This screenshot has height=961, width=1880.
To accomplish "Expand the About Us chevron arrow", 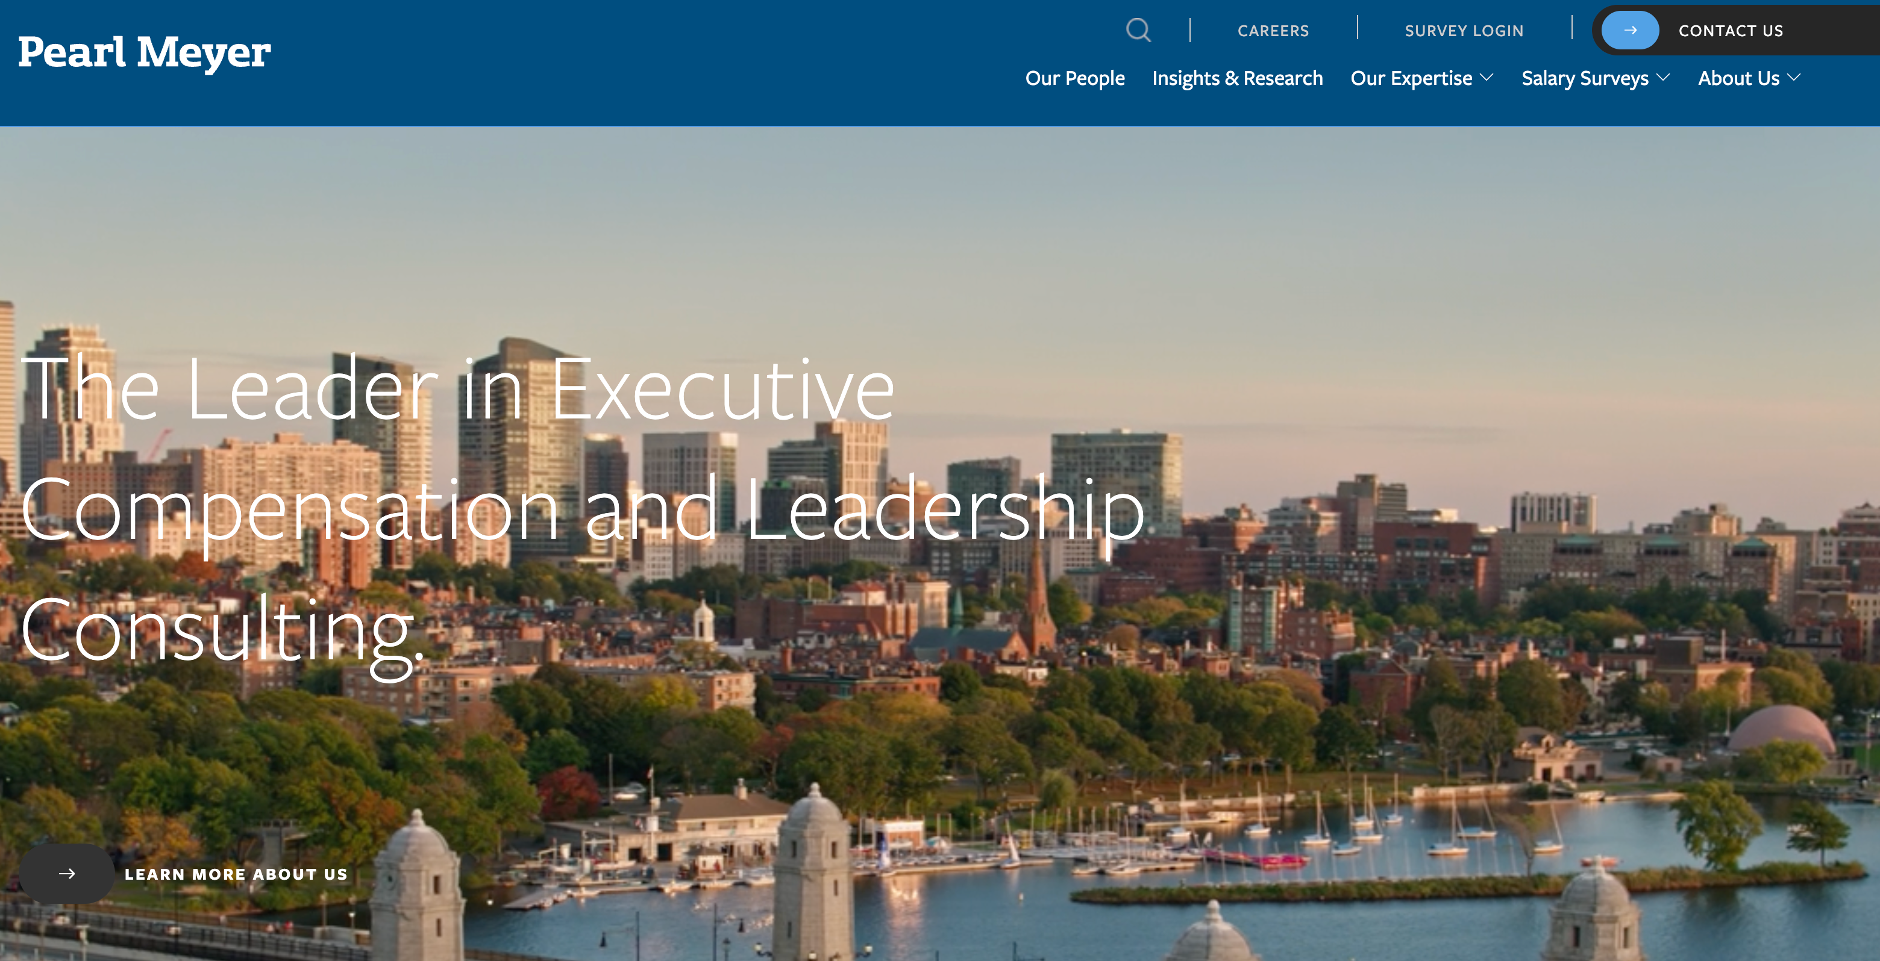I will point(1794,78).
